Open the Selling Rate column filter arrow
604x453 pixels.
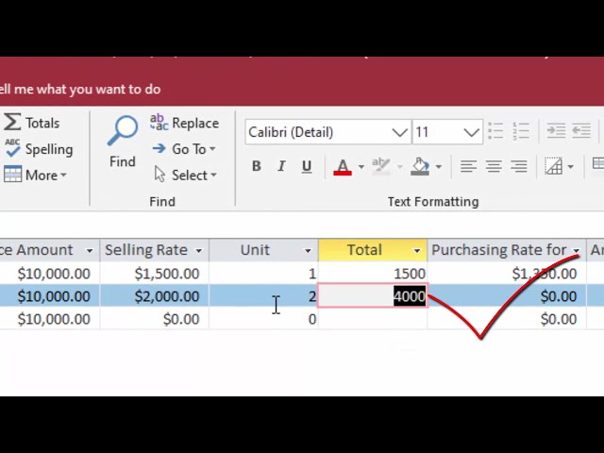199,251
